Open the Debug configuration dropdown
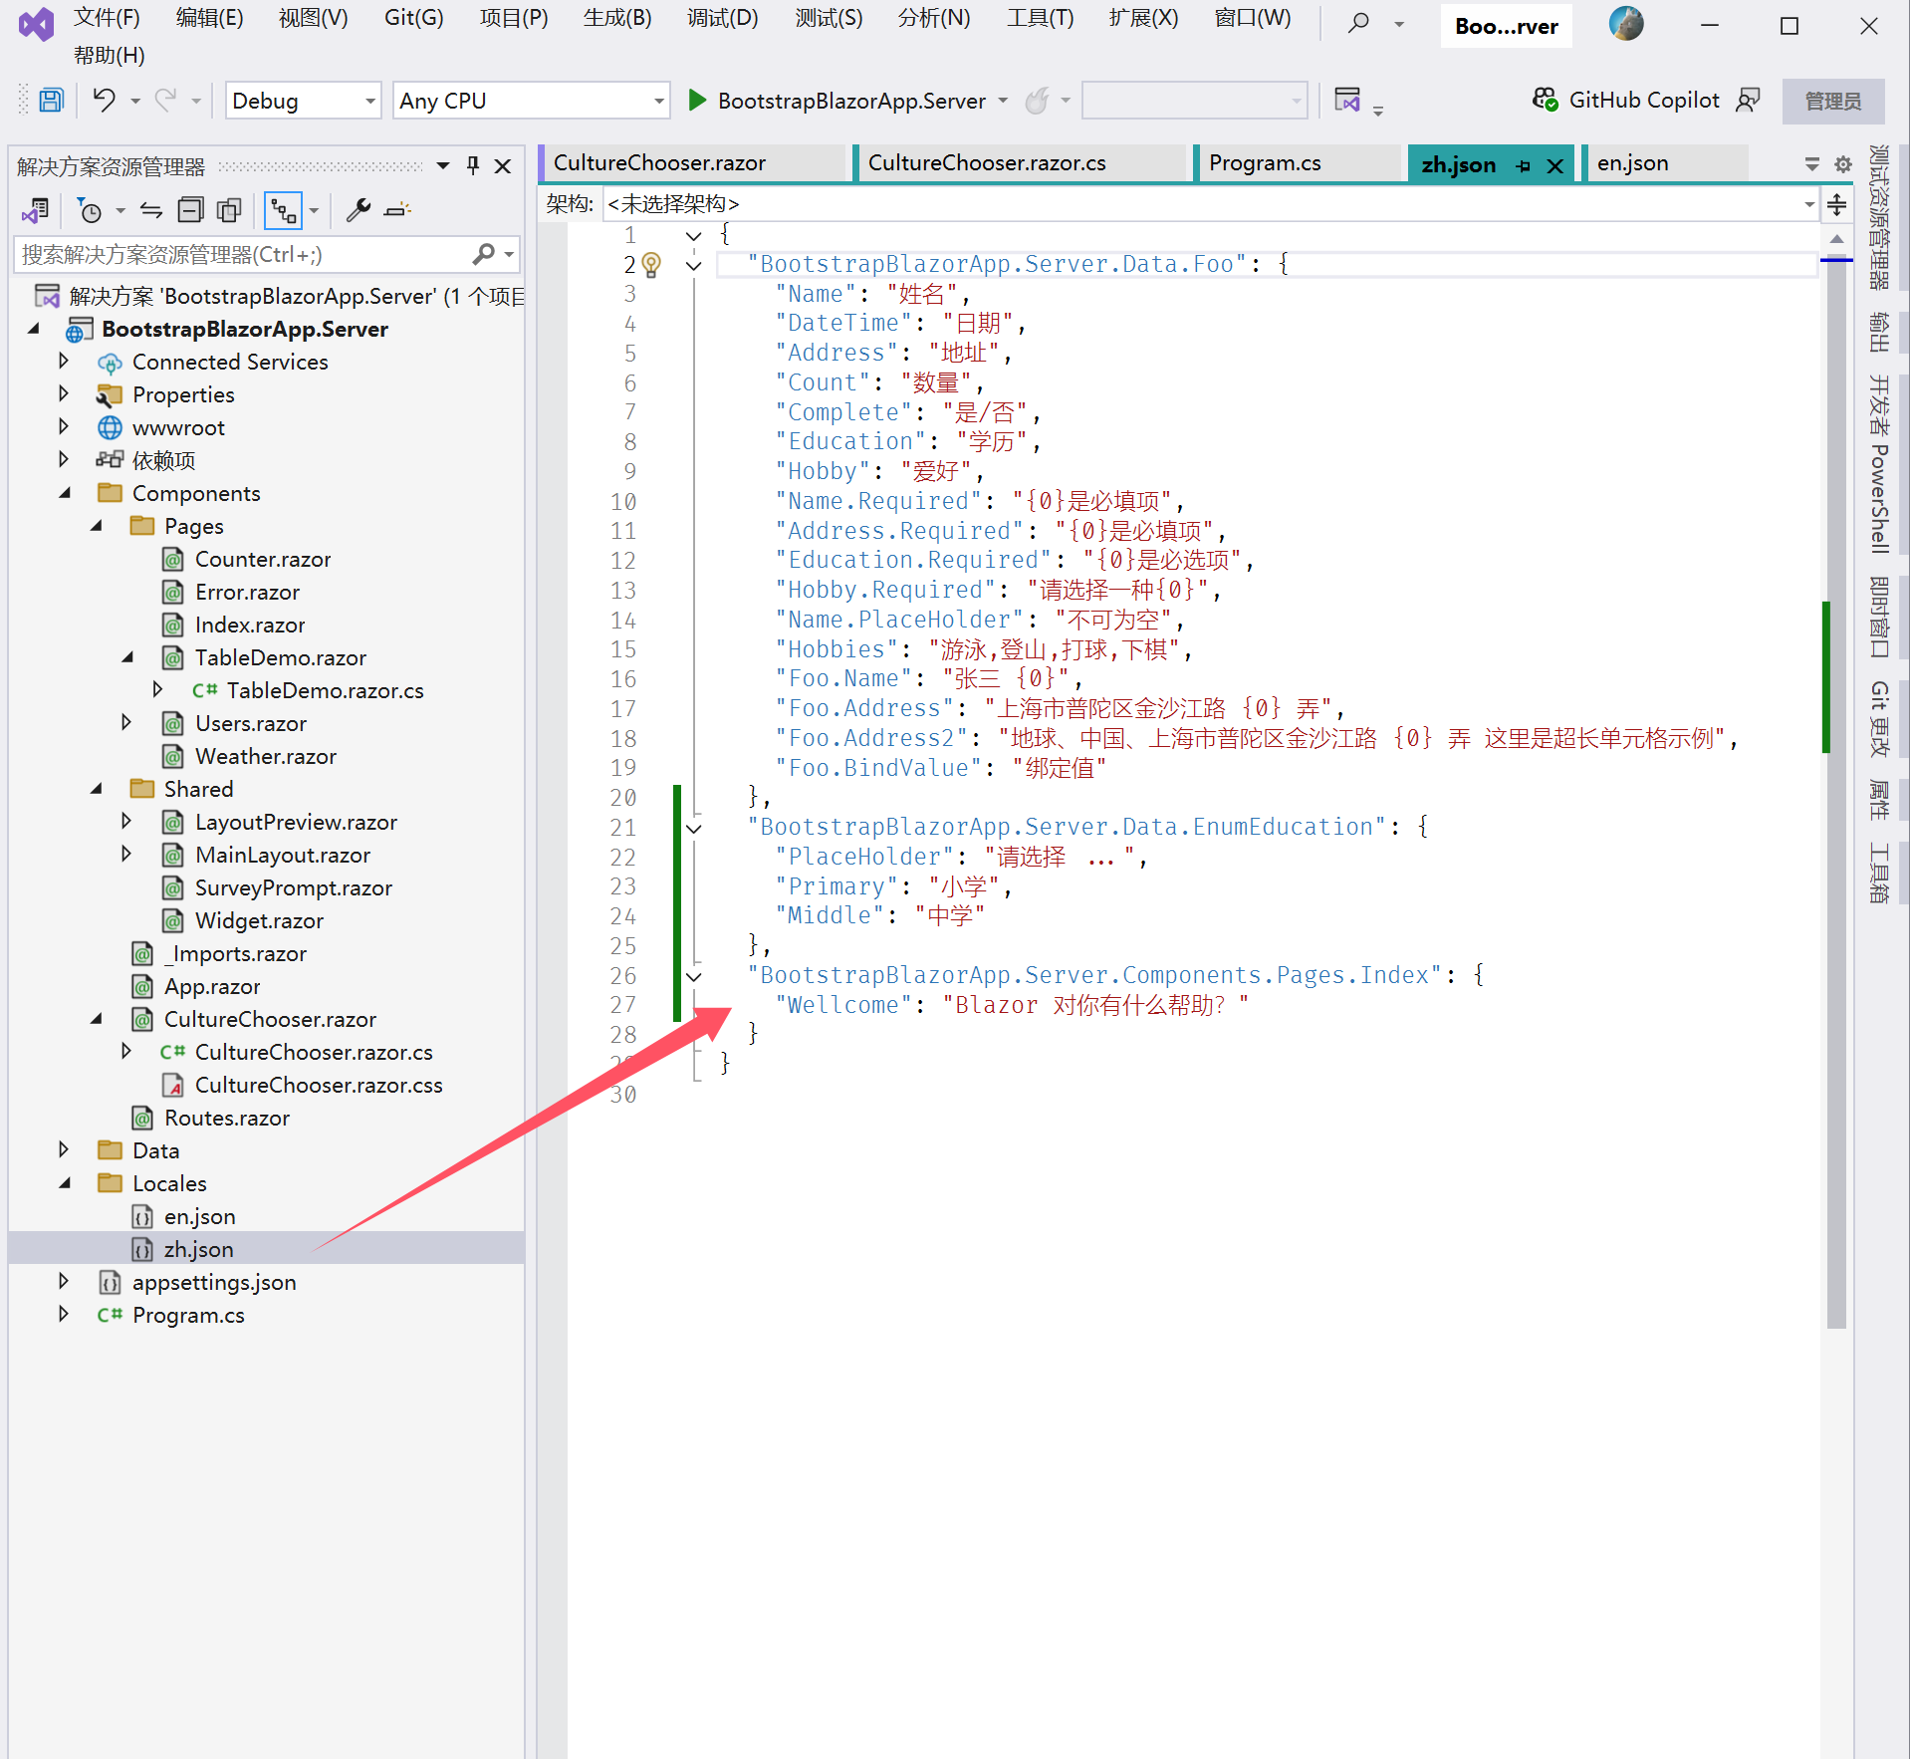 [303, 101]
